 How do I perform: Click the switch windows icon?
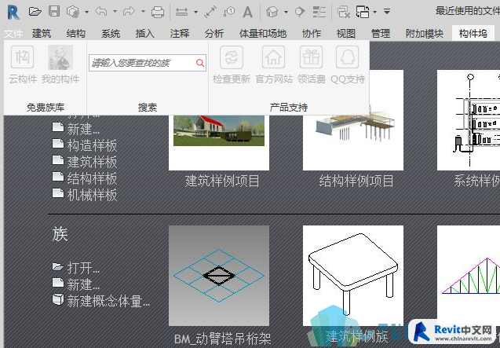point(363,12)
